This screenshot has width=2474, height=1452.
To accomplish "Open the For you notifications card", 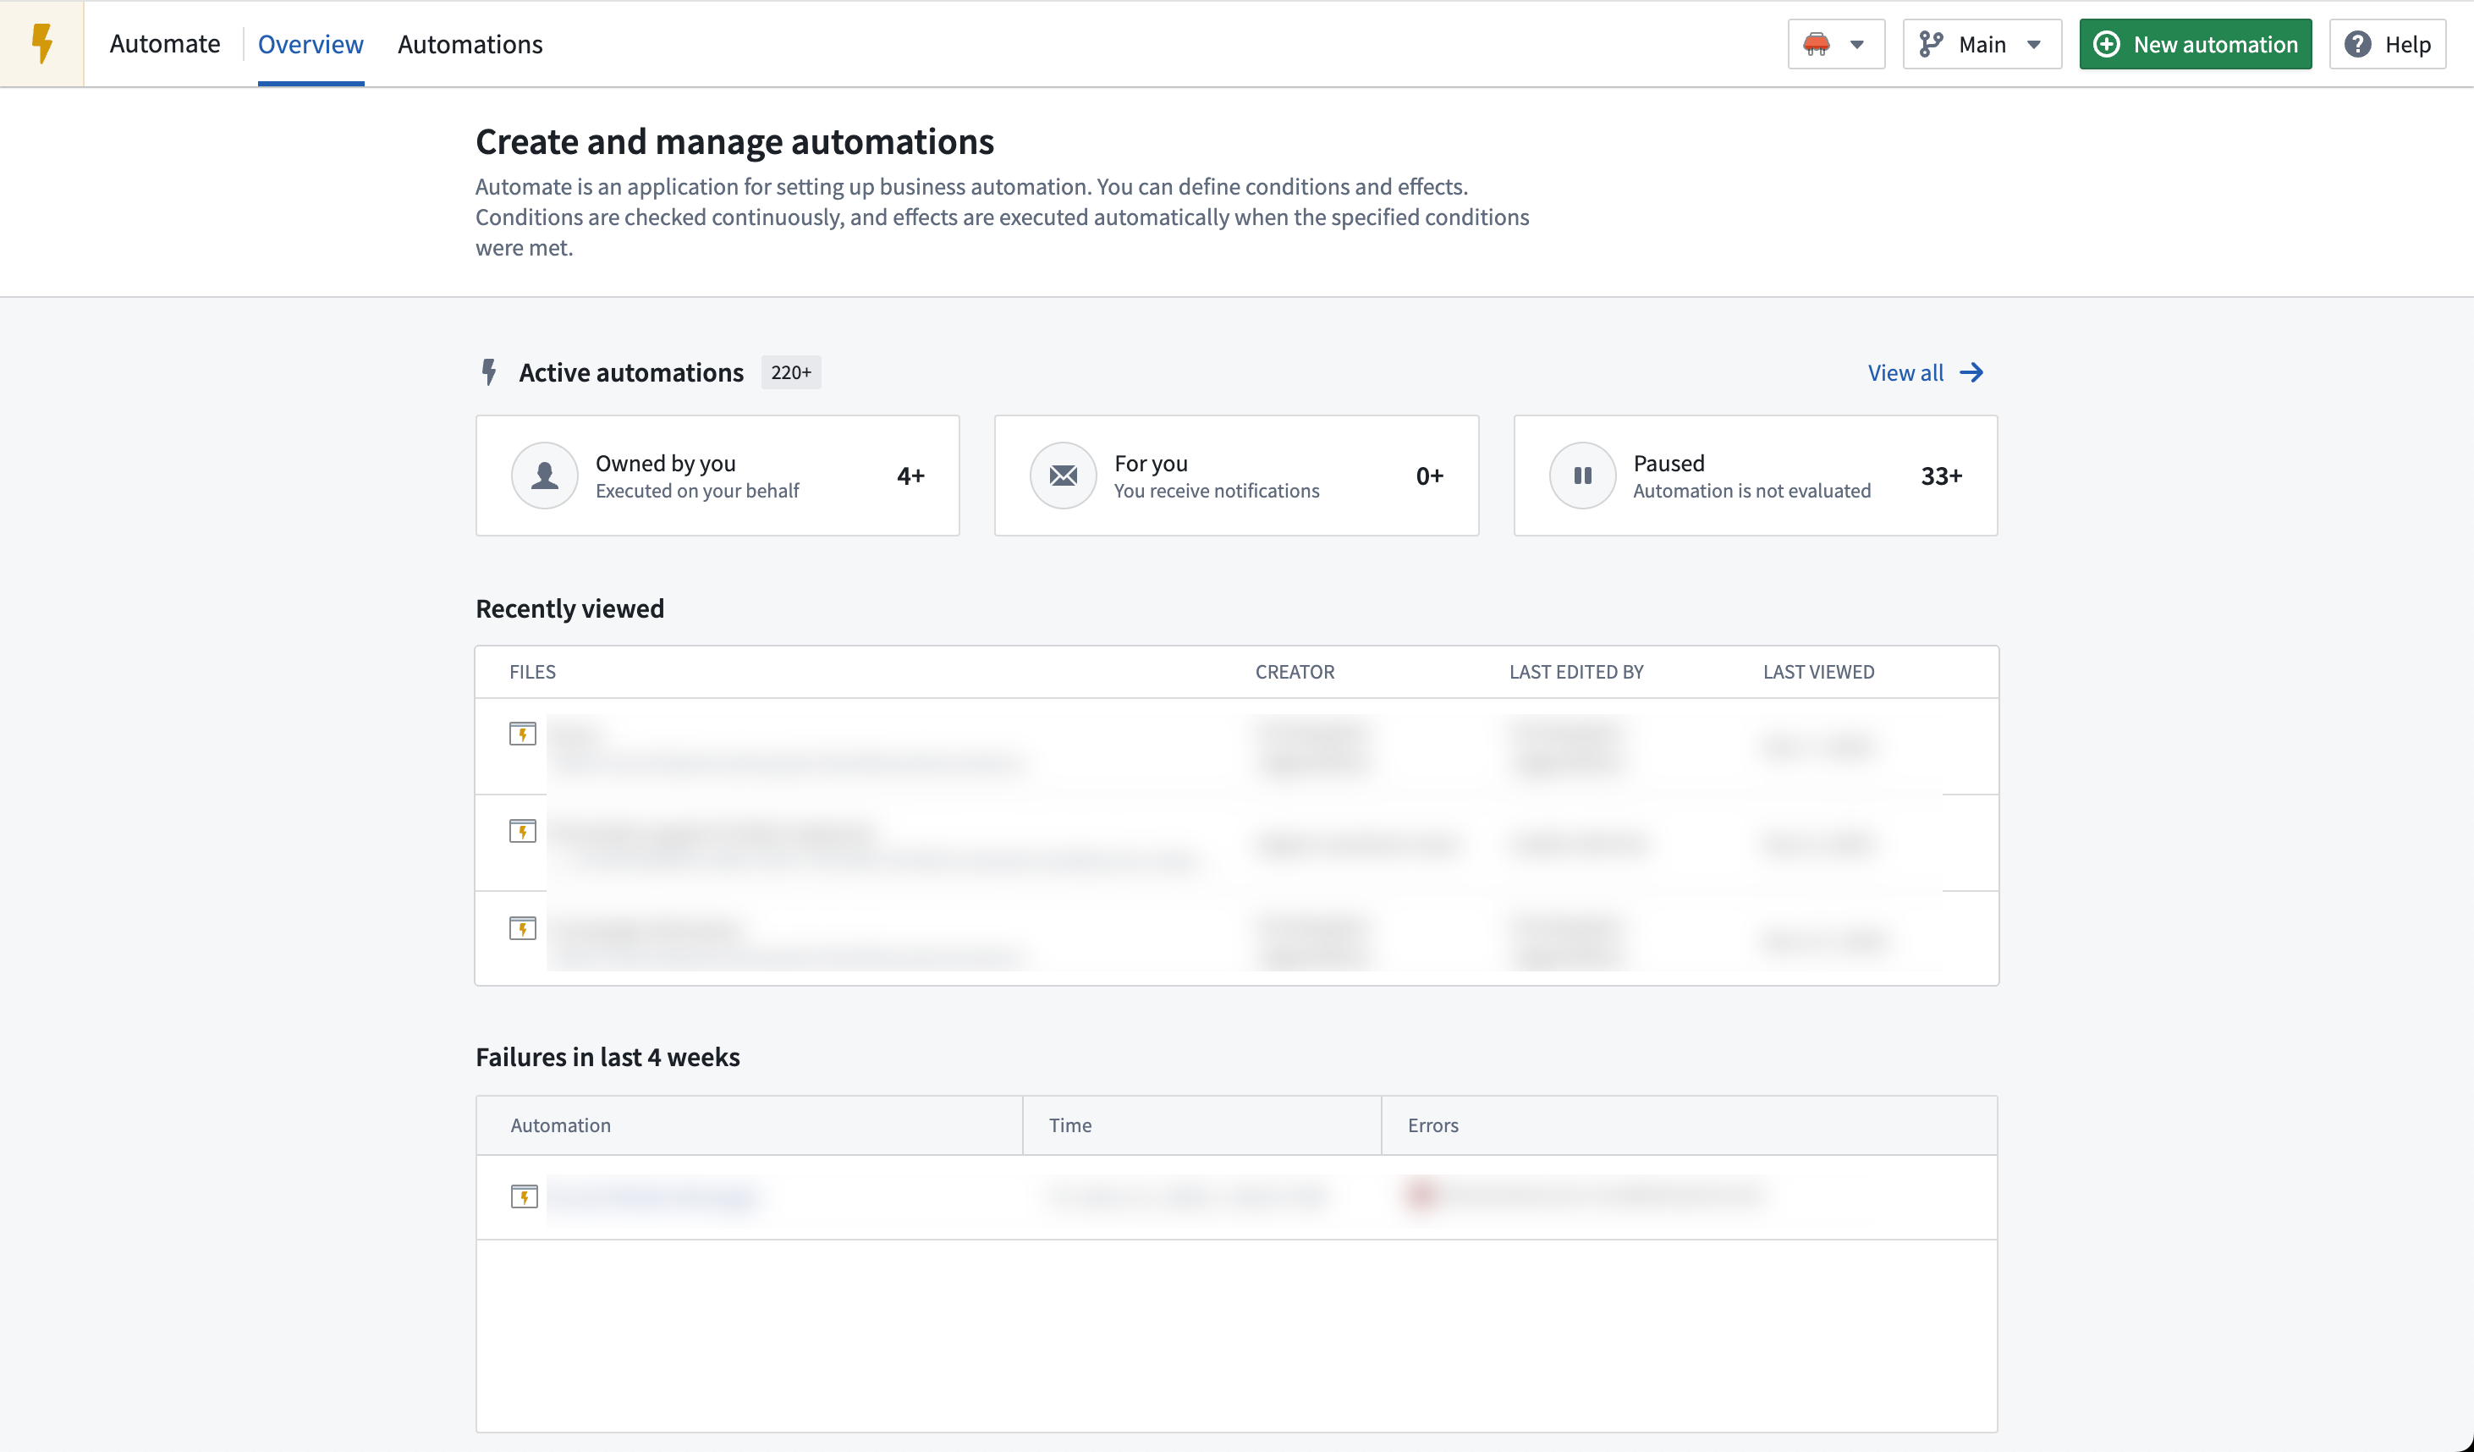I will tap(1236, 476).
